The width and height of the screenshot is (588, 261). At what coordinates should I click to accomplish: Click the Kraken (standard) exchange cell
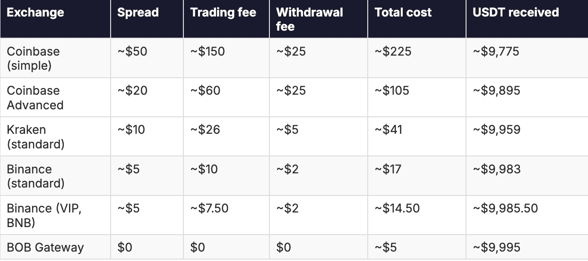coord(35,137)
